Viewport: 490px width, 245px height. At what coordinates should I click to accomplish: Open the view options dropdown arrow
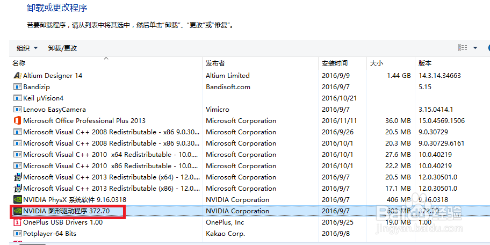tap(475, 48)
